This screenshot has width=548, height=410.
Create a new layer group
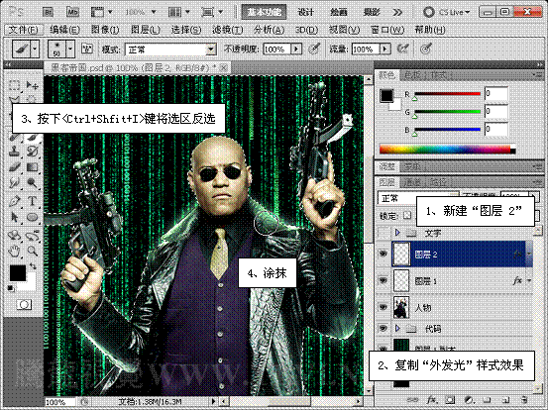487,400
